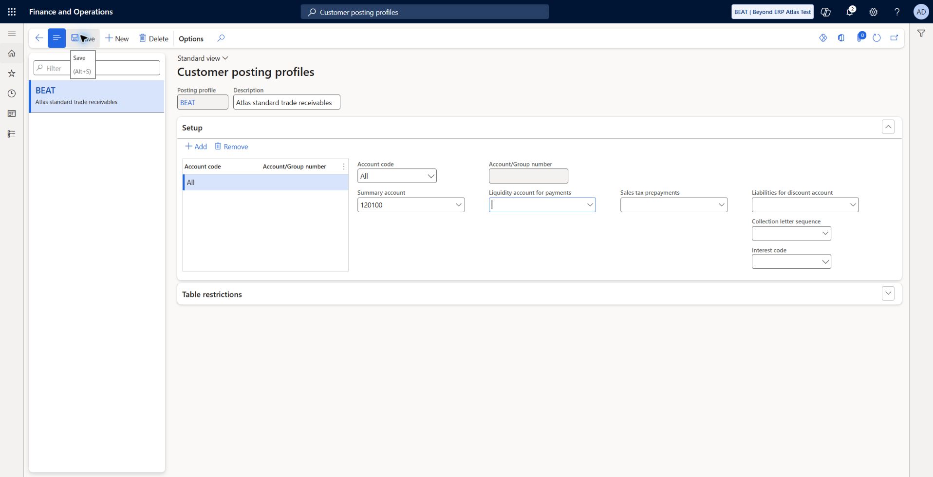Click the BEAT company selector
Screen dimensions: 933x477
tap(772, 12)
